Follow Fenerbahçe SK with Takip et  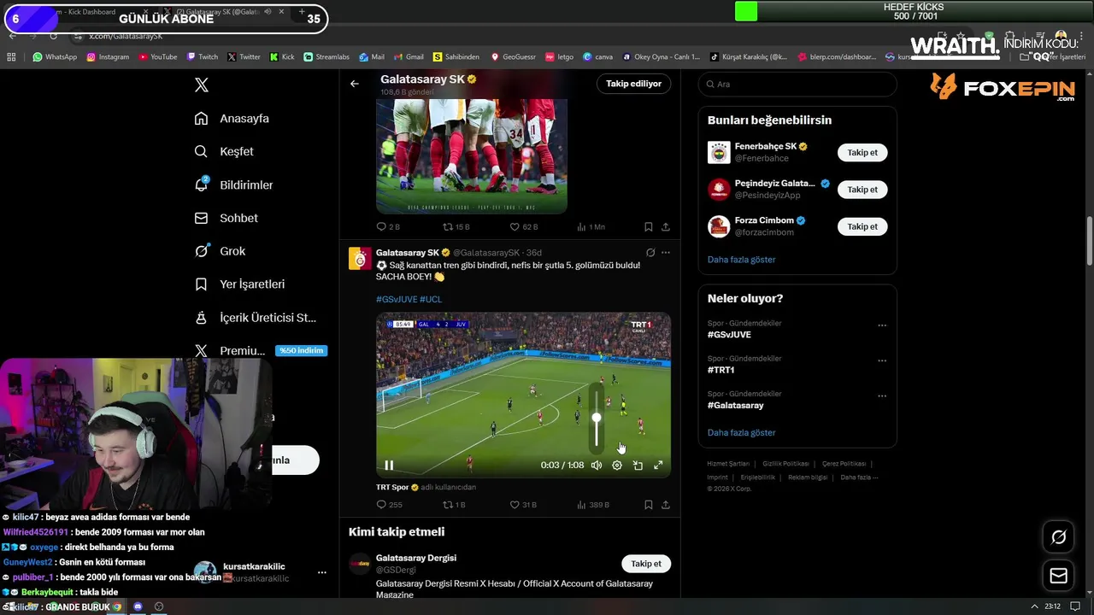tap(862, 152)
